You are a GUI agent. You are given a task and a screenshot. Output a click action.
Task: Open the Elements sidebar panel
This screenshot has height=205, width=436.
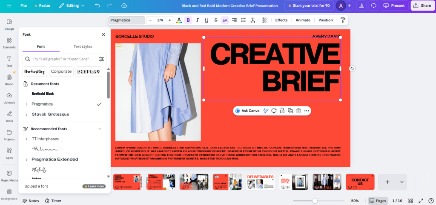pyautogui.click(x=9, y=43)
